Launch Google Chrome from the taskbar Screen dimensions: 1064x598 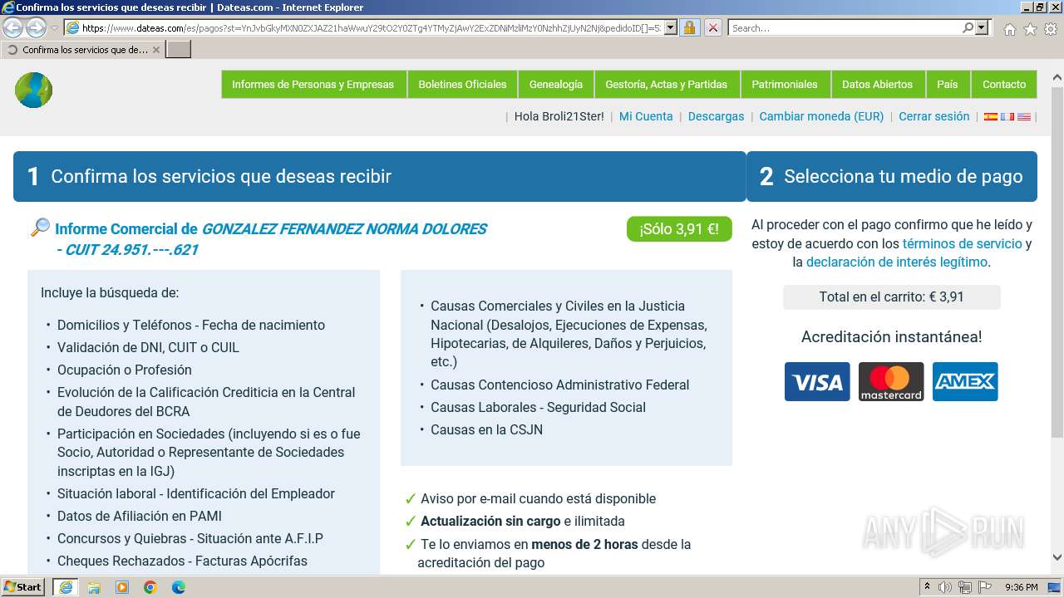click(150, 587)
